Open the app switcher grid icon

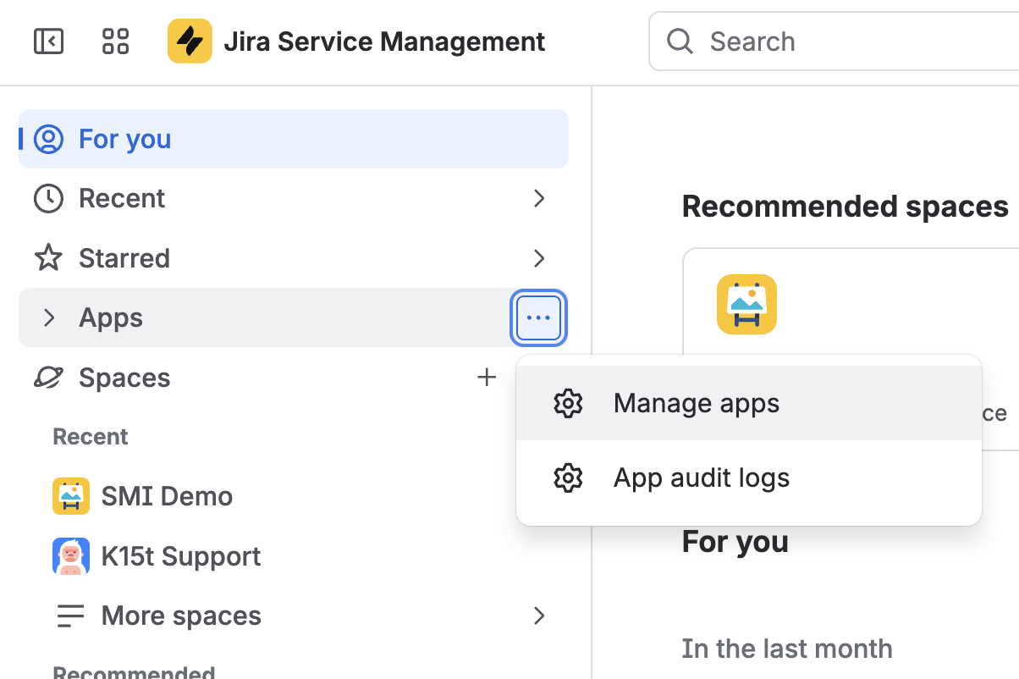115,41
